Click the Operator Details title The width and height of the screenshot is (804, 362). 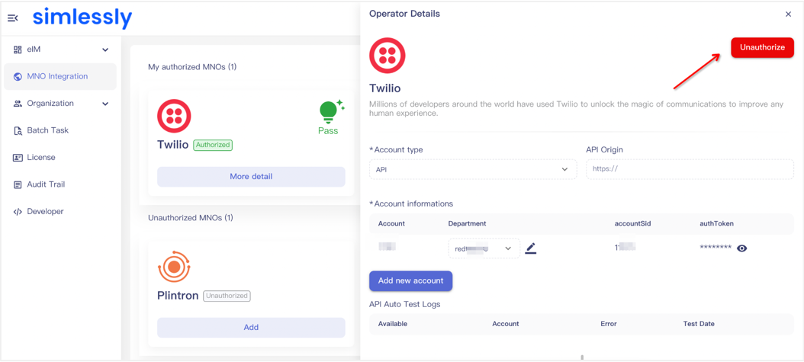click(x=404, y=14)
